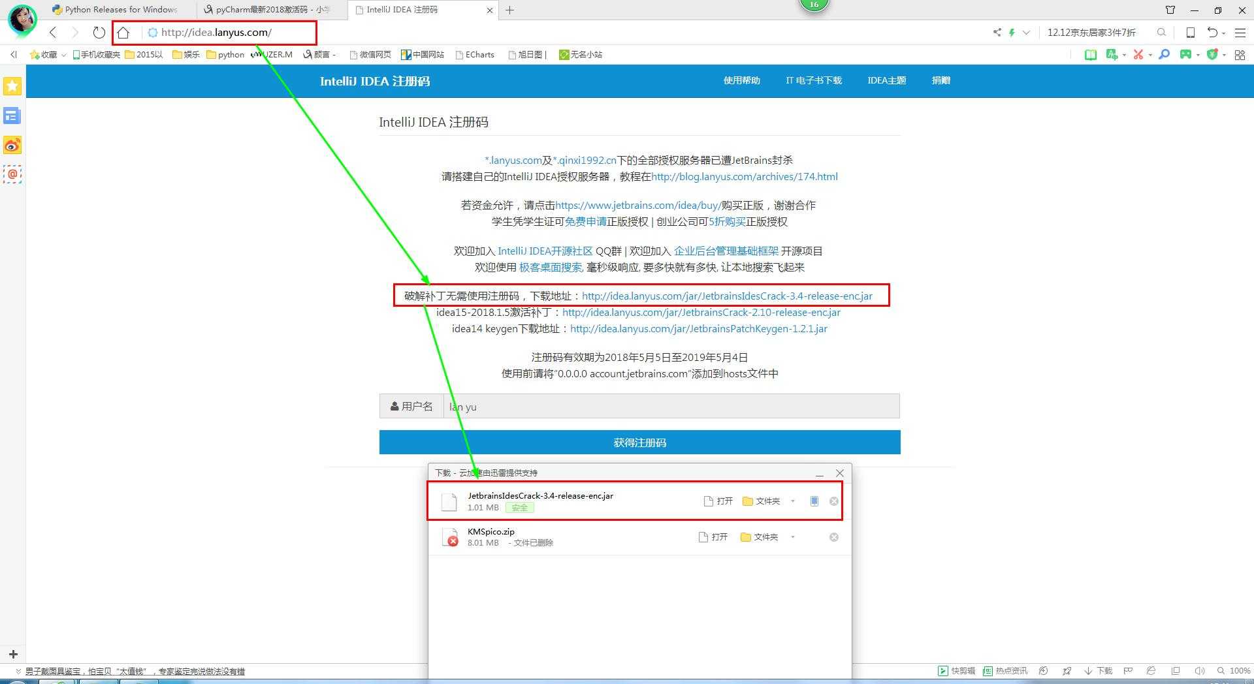Open the mail @ sidebar icon
The image size is (1254, 684).
pyautogui.click(x=12, y=174)
